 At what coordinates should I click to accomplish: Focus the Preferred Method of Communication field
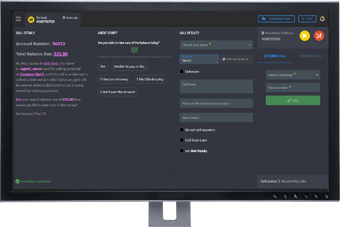(x=216, y=103)
